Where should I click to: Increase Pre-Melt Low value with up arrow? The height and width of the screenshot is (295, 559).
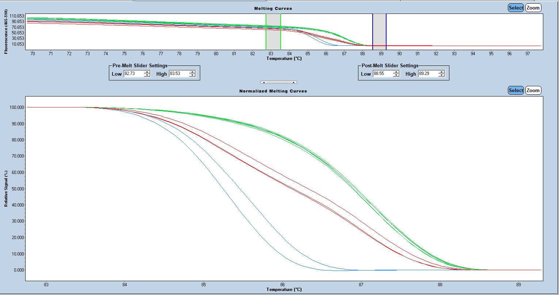coord(147,72)
